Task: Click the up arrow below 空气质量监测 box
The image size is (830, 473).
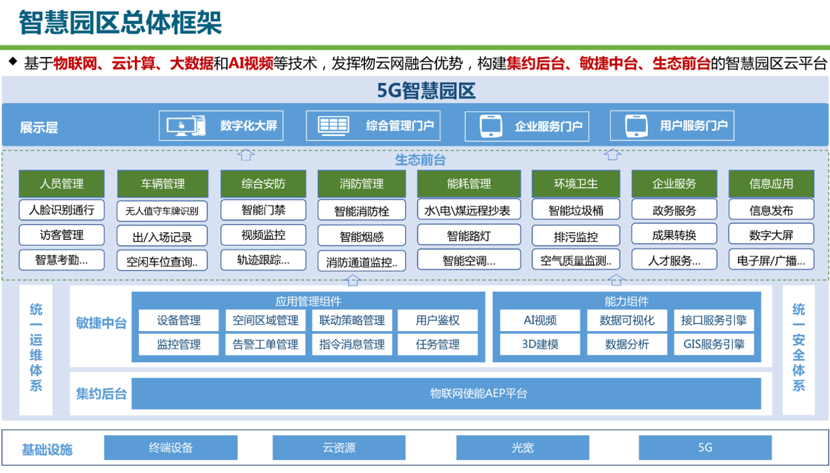Action: 616,281
